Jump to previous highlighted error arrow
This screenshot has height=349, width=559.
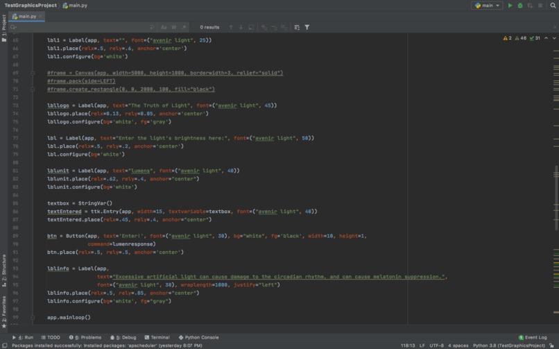tap(546, 38)
